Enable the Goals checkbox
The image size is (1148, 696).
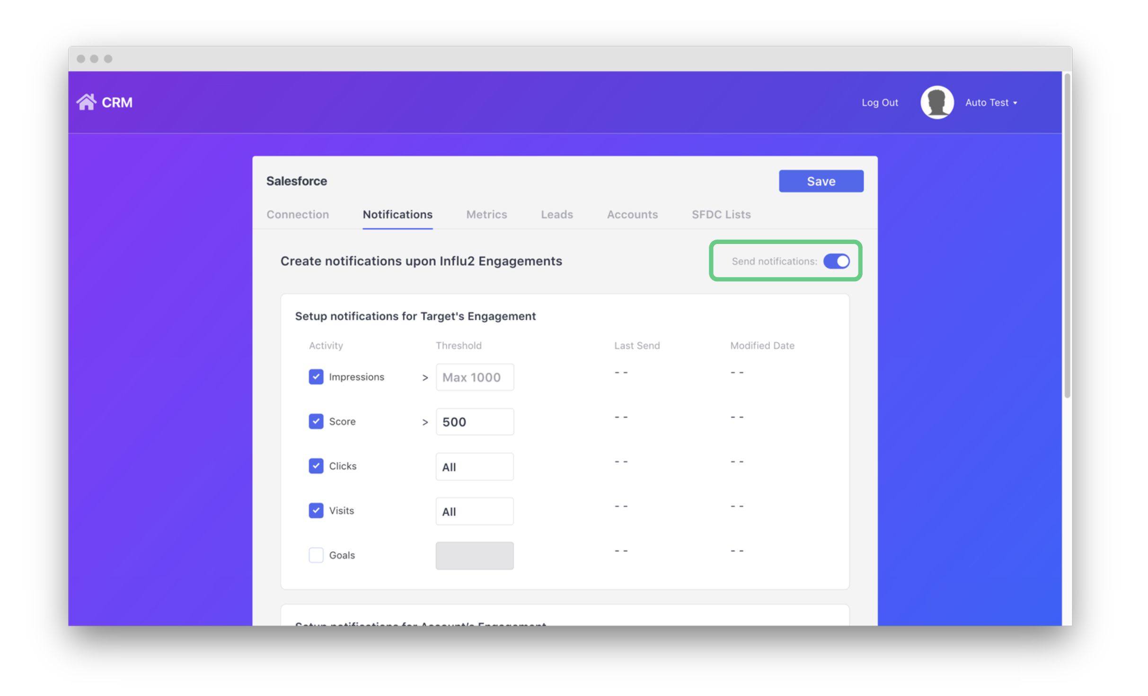point(316,555)
